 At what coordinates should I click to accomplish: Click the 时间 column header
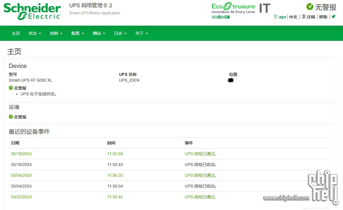pos(111,143)
